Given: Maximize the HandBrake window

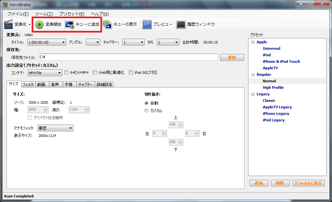Looking at the screenshot, I should pyautogui.click(x=310, y=3).
